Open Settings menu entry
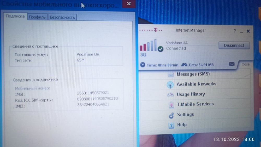Image resolution: width=261 pixels, height=147 pixels. [x=185, y=115]
